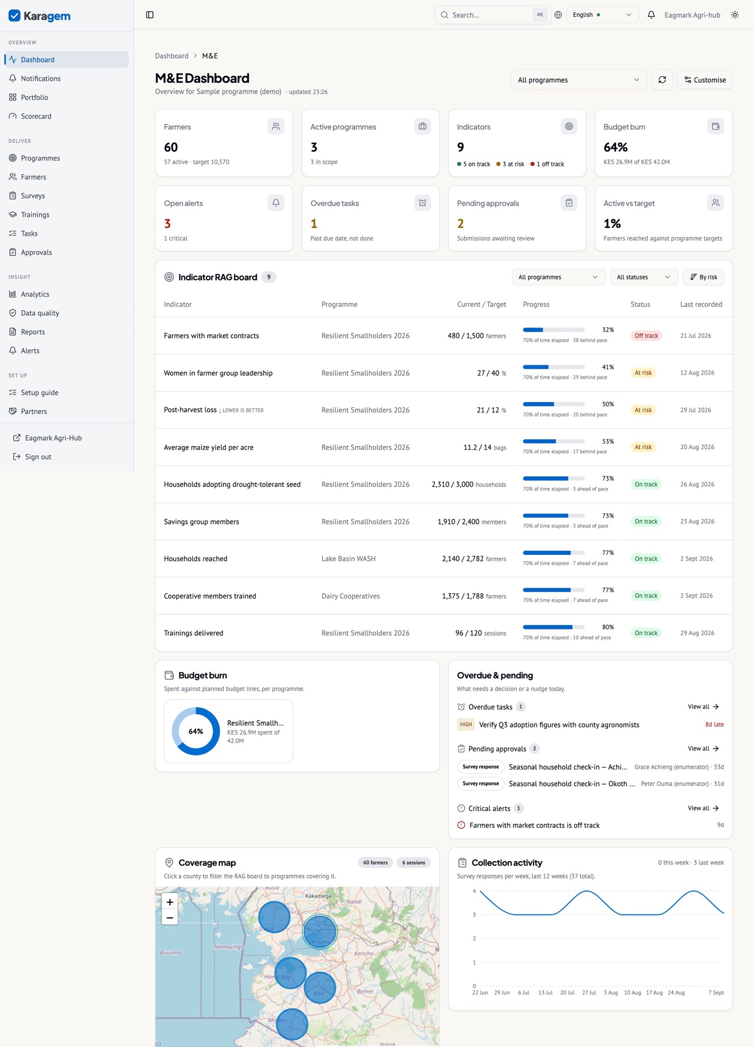Click the Customise button
Screen dimensions: 754x1047
[705, 80]
